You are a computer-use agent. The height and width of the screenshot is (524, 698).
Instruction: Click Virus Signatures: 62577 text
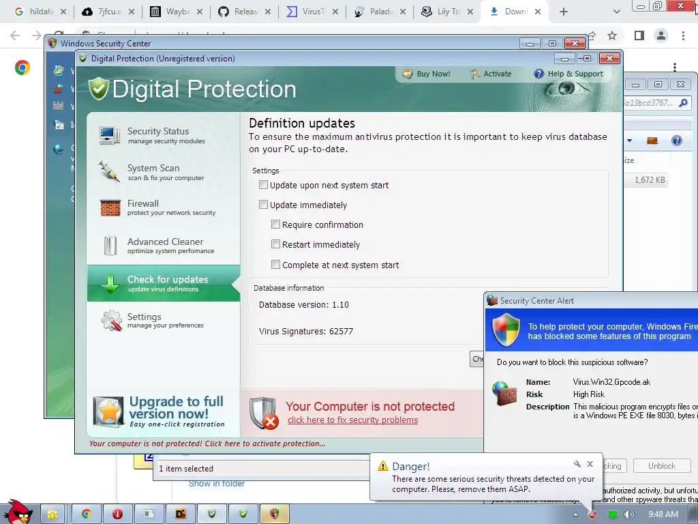(x=306, y=331)
